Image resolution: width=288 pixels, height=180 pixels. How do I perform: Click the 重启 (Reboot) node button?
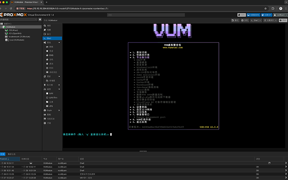(235, 21)
